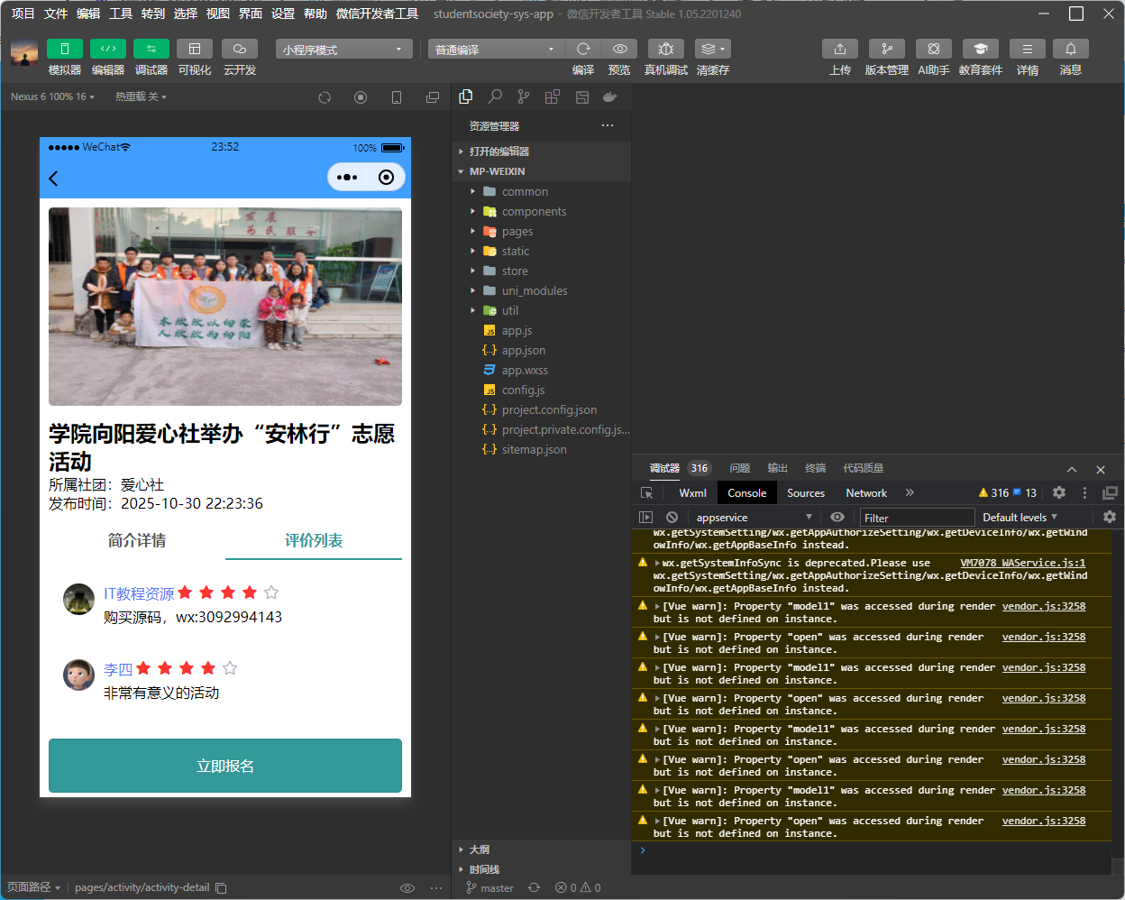Expand the 大纲 outline section

coord(541,849)
